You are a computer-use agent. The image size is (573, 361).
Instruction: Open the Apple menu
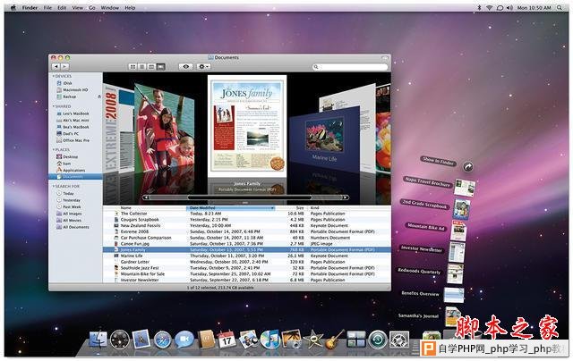tap(13, 8)
